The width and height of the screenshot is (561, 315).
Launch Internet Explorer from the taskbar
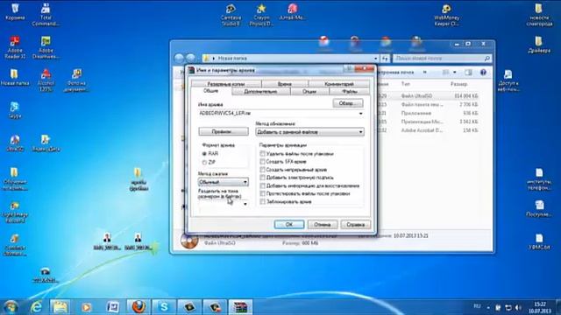point(37,307)
